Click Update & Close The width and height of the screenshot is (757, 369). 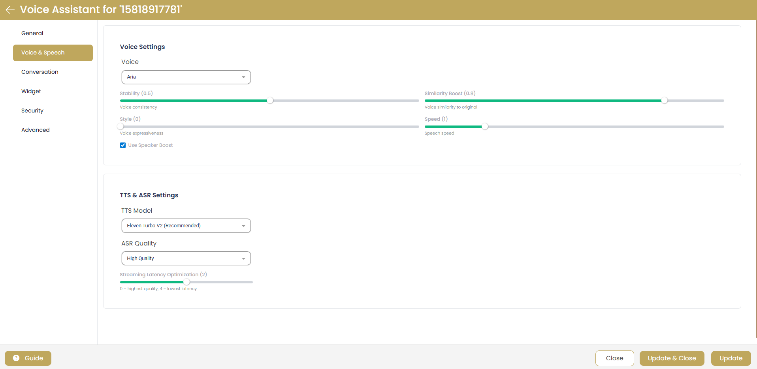coord(672,358)
